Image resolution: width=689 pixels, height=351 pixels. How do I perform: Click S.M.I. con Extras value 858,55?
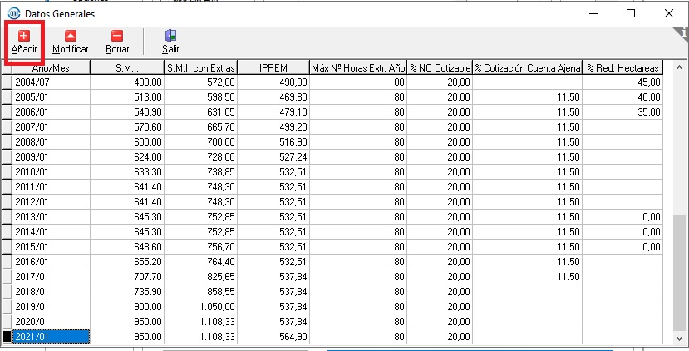coord(221,292)
